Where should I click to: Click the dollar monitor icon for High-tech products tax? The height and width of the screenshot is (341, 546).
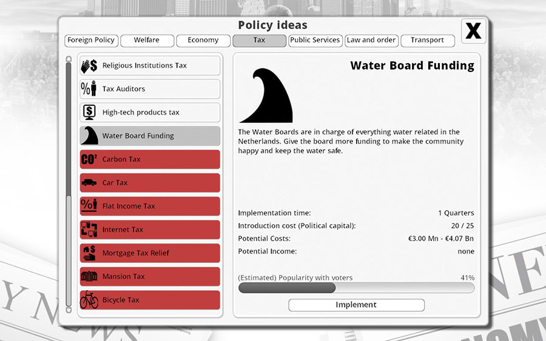pos(89,112)
